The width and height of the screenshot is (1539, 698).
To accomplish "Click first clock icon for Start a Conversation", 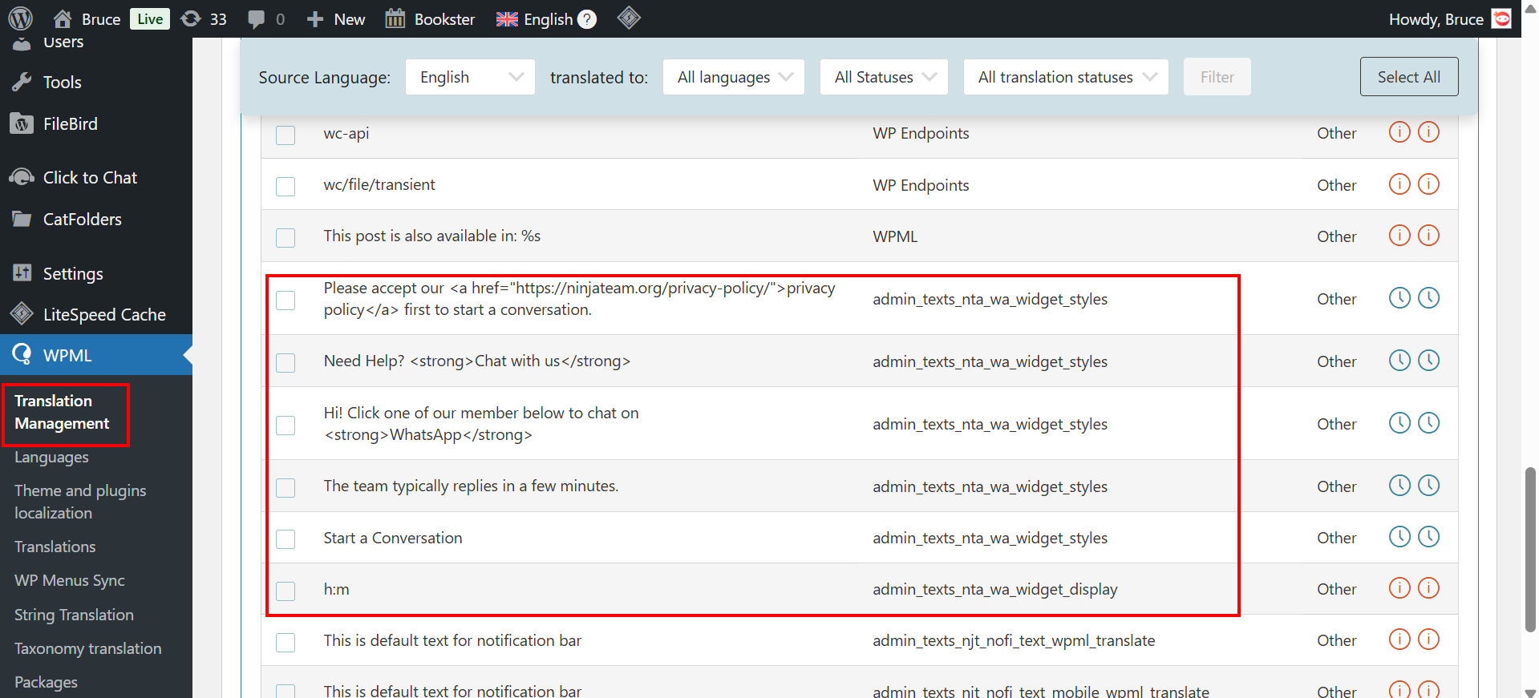I will tap(1399, 537).
